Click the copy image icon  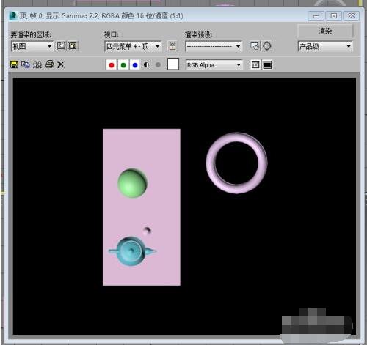point(26,64)
